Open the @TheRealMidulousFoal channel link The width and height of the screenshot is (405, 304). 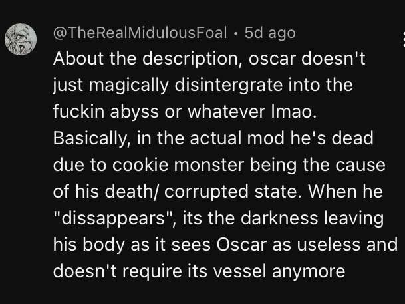[139, 32]
